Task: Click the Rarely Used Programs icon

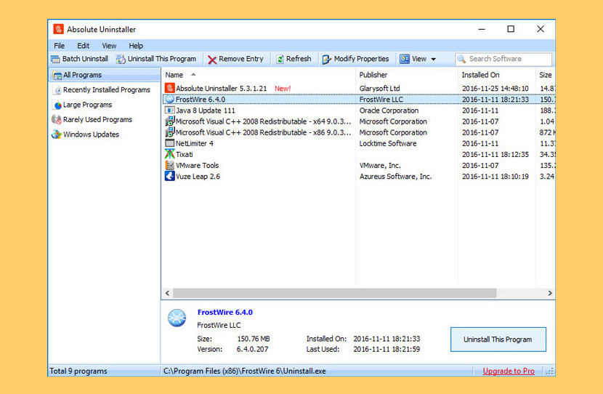Action: [x=56, y=120]
